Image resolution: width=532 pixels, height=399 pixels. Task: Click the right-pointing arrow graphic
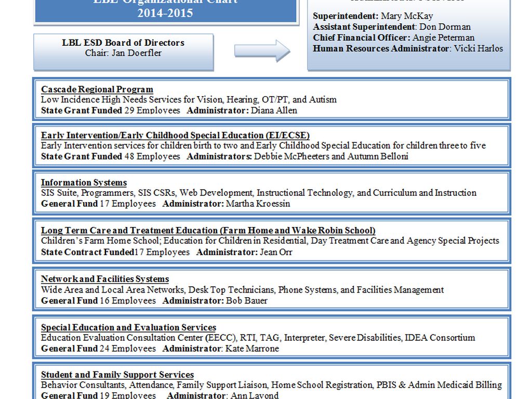262,50
